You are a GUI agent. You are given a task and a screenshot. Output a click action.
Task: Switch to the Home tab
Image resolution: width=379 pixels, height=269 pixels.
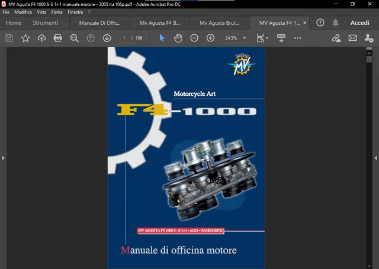pyautogui.click(x=14, y=23)
